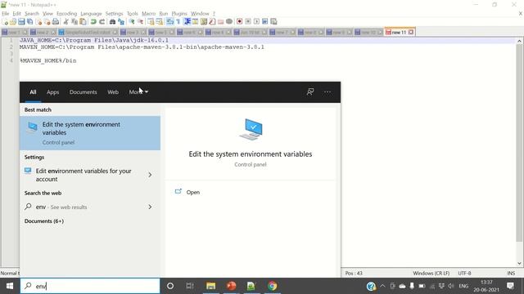This screenshot has height=294, width=524.
Task: Expand arrow beside env web results
Action: (x=150, y=207)
